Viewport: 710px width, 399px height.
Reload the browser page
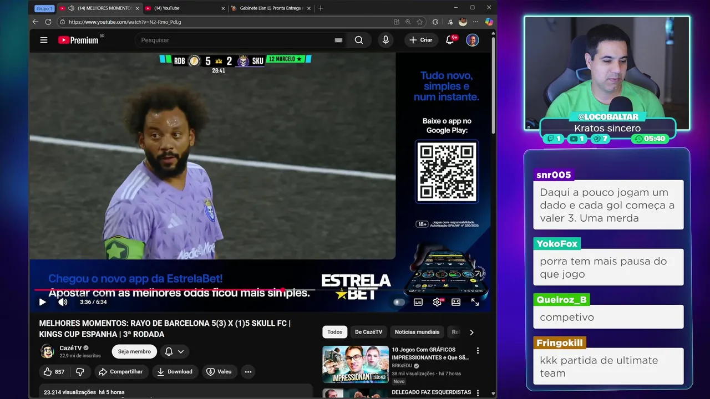[48, 22]
